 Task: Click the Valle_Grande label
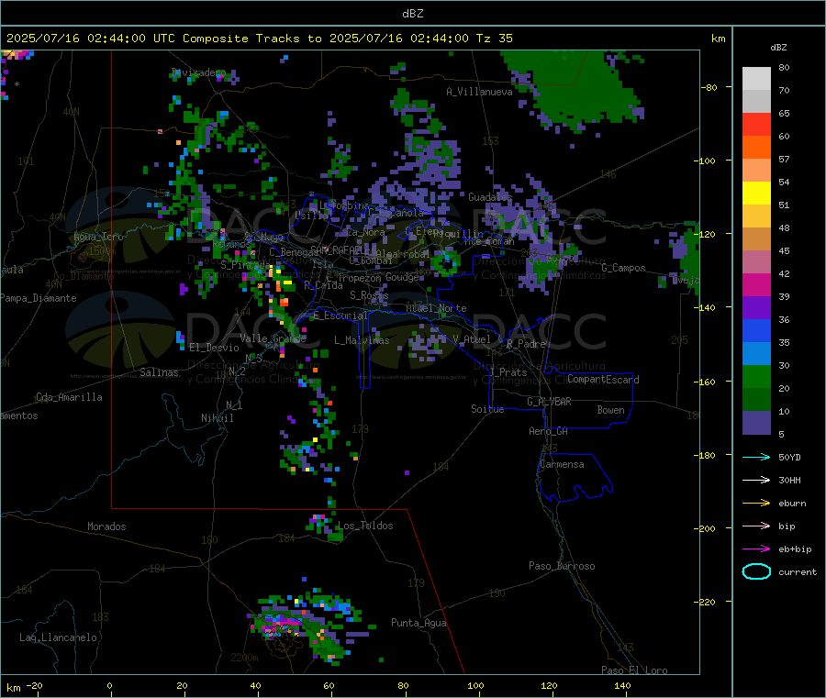273,338
